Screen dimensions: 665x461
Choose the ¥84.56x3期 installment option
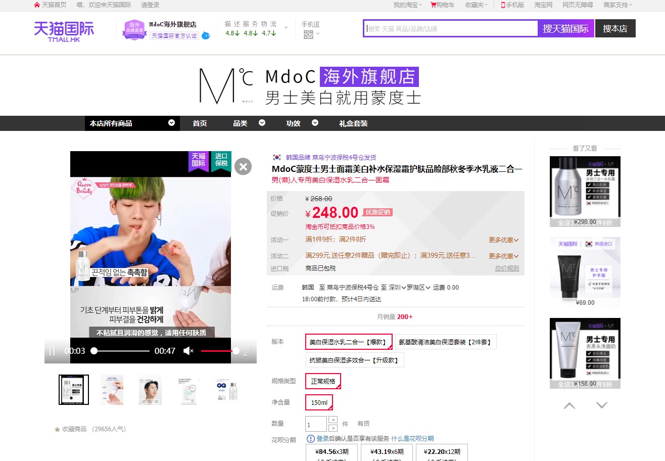[332, 452]
